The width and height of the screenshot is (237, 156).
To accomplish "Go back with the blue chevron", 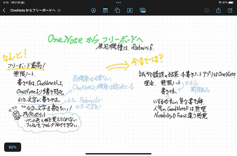I will pyautogui.click(x=4, y=10).
